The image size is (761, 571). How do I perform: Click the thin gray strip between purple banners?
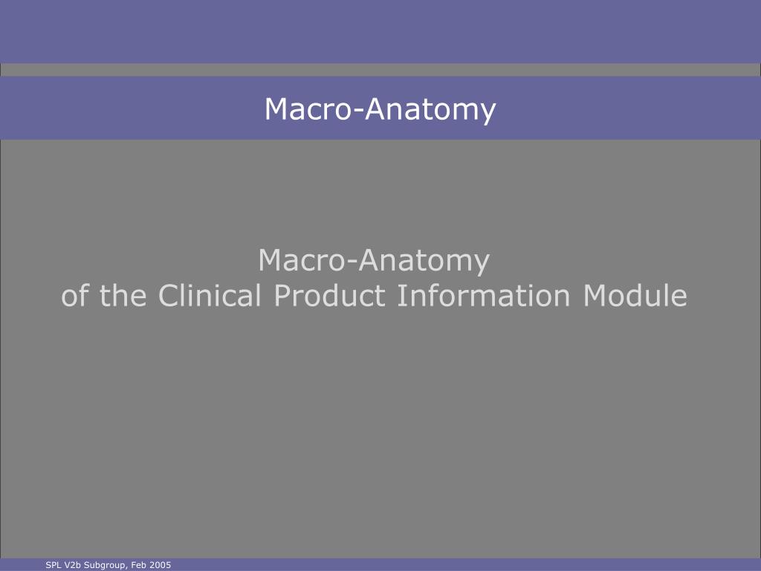[x=380, y=70]
